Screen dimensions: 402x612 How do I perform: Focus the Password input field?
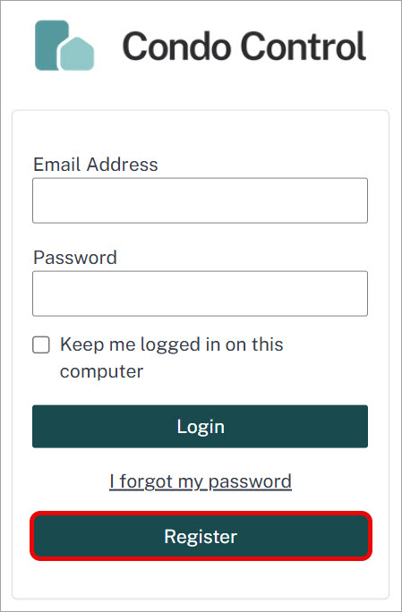[200, 293]
